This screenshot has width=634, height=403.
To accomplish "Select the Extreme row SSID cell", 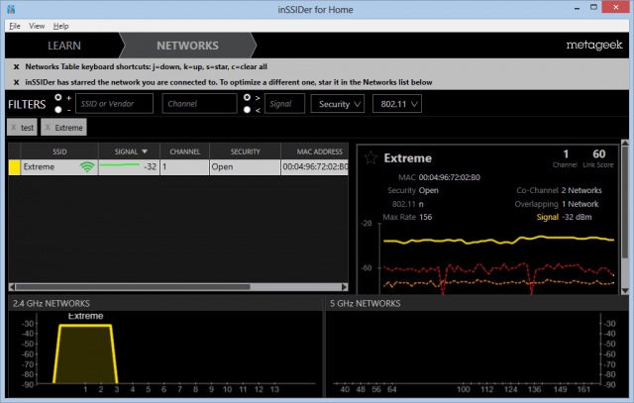I will click(x=59, y=167).
